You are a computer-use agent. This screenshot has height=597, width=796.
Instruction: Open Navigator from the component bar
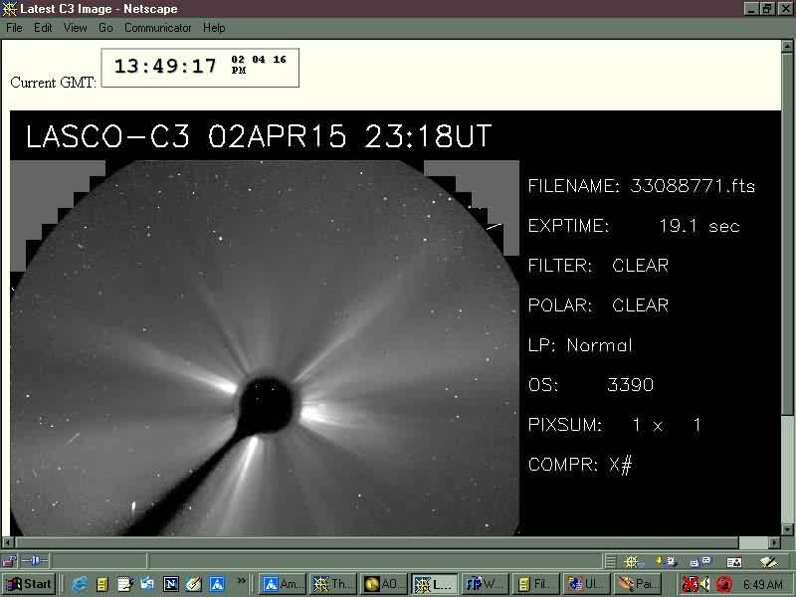pos(632,561)
